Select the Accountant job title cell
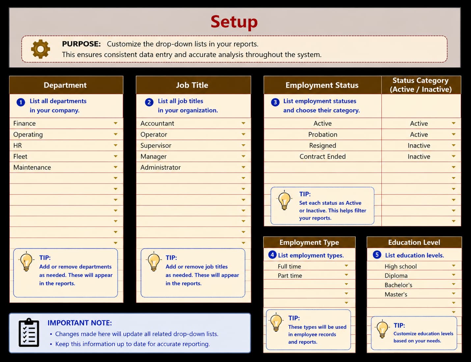The image size is (471, 362). point(194,123)
